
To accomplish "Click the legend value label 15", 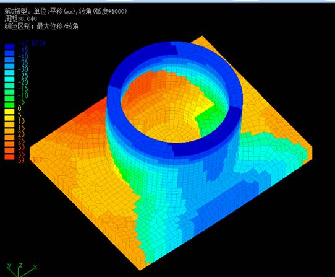I will [x=21, y=128].
